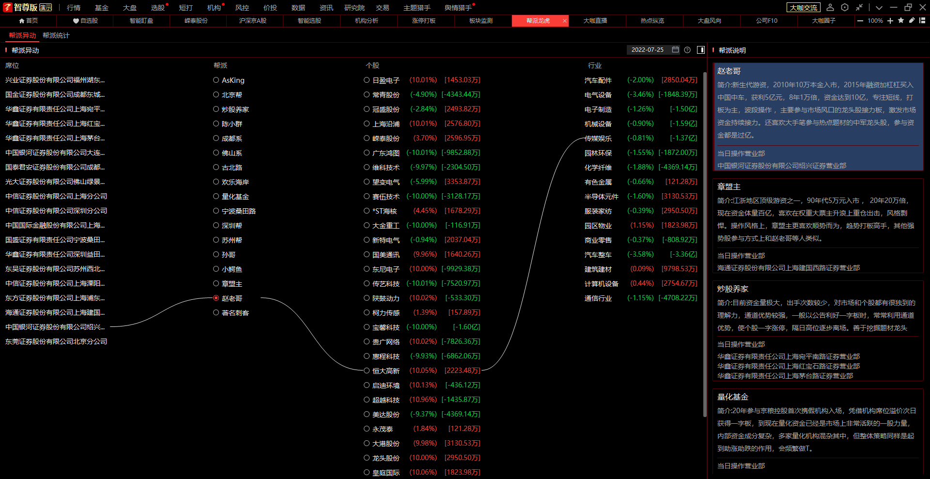This screenshot has height=479, width=930.
Task: Open the user account icon
Action: pyautogui.click(x=830, y=7)
